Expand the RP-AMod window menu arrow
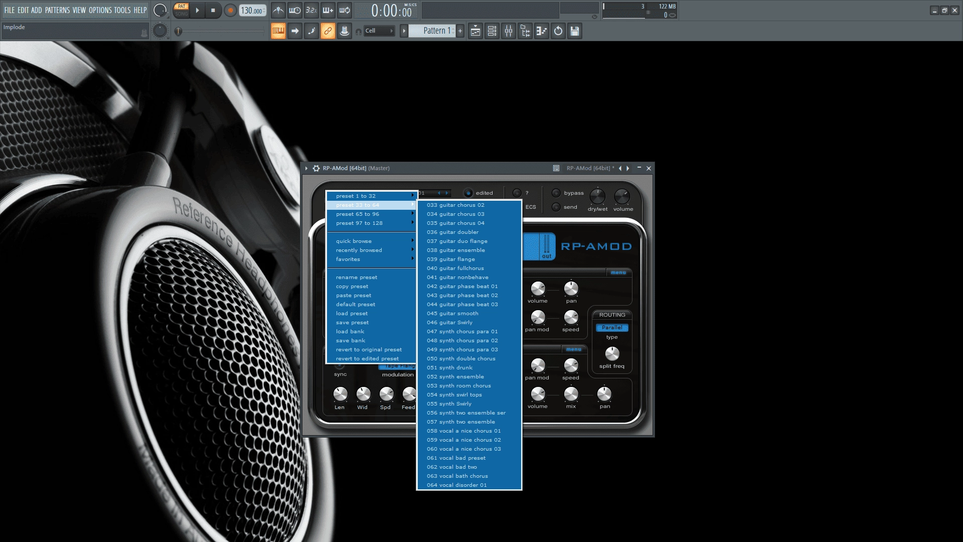963x542 pixels. (x=306, y=168)
